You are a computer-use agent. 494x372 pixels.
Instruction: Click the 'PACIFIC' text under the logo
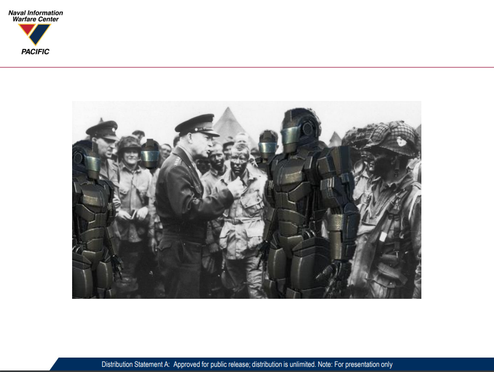click(35, 52)
